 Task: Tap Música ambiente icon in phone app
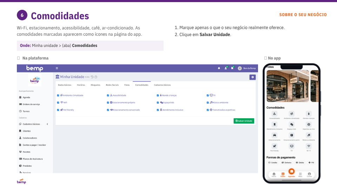tap(309, 135)
